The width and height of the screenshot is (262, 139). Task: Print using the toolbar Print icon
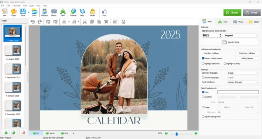[34, 12]
